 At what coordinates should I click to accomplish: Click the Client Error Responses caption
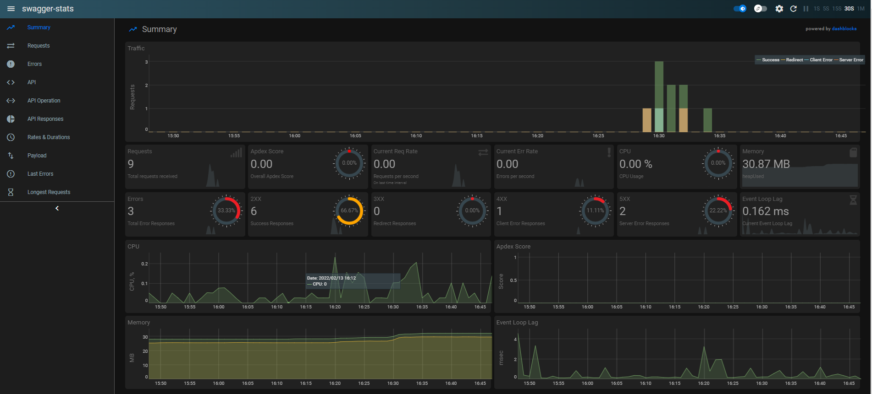(521, 224)
